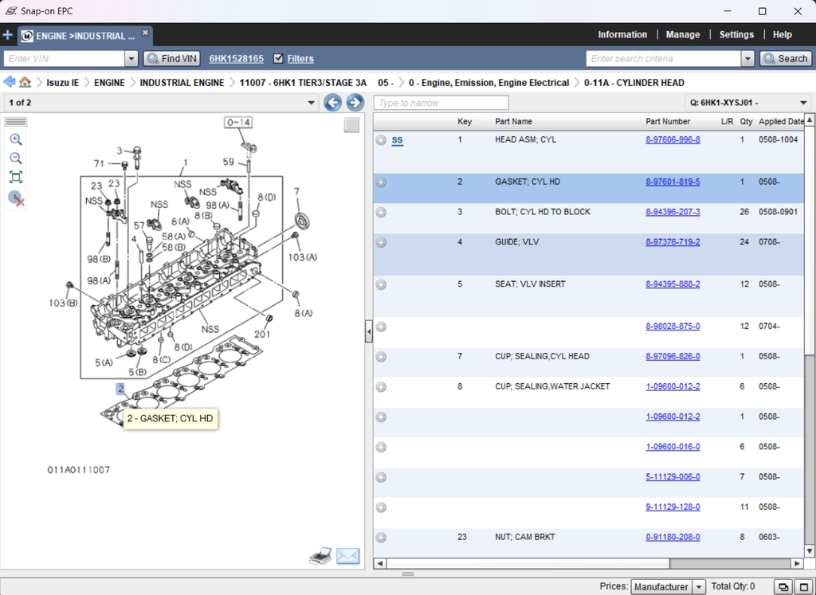Go to home via house icon
816x595 pixels.
pyautogui.click(x=25, y=82)
